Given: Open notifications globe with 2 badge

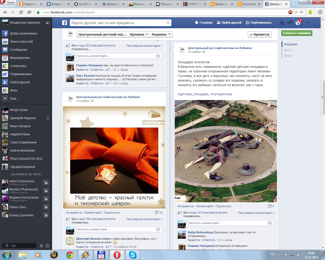Looking at the screenshot, I should tap(298, 23).
